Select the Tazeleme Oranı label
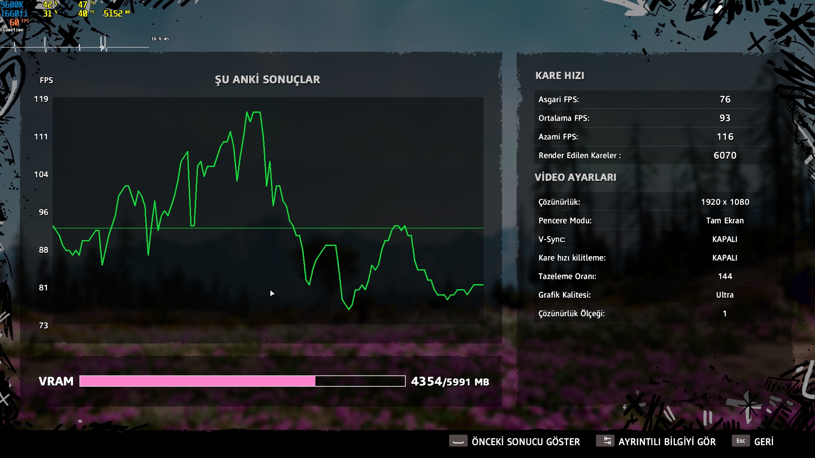The width and height of the screenshot is (815, 458). (567, 276)
